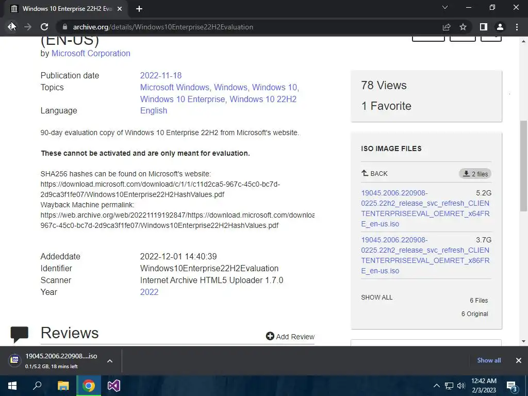Open the Windows 10 topic link
528x396 pixels.
(274, 87)
